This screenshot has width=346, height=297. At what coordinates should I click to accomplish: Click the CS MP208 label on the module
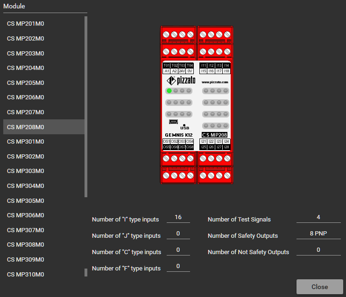[x=215, y=135]
